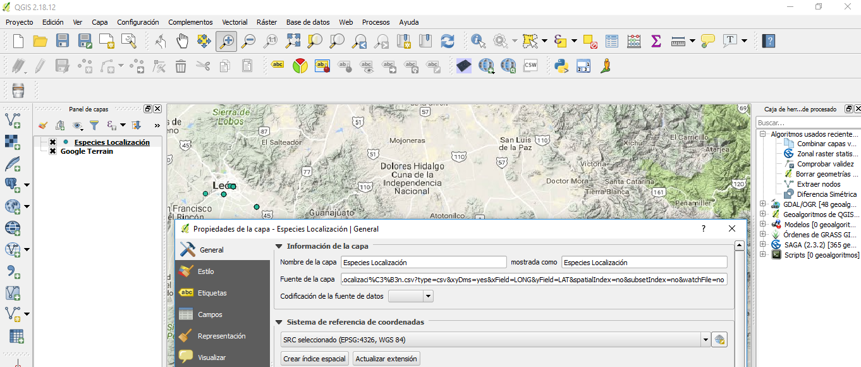Expand the SAGA (2.3.2) tree node
861x367 pixels.
pyautogui.click(x=763, y=245)
